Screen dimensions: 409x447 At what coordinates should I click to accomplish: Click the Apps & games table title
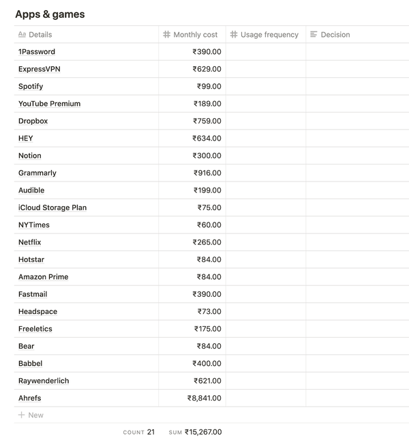pyautogui.click(x=50, y=14)
